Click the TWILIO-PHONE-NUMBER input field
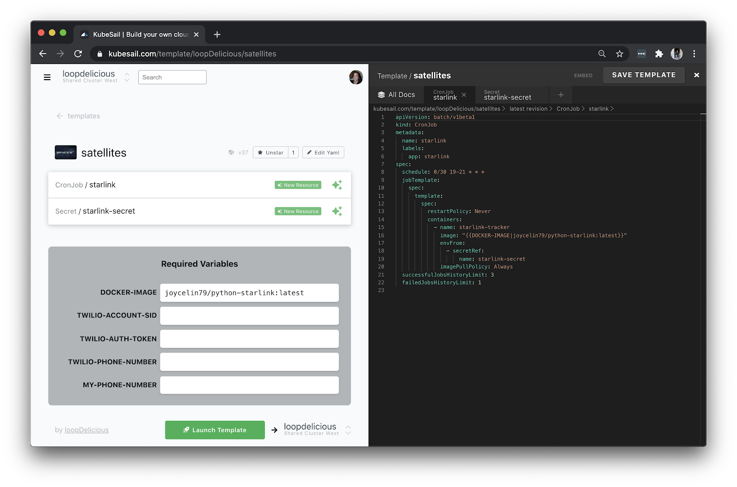 [249, 362]
